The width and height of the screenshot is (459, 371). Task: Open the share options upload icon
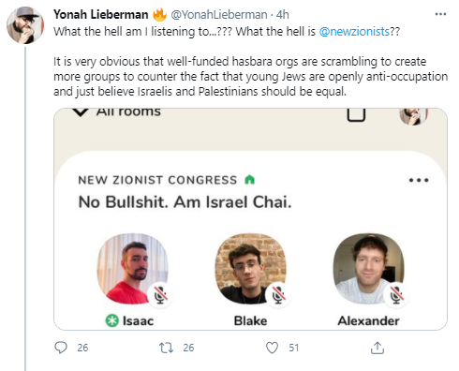tap(378, 348)
